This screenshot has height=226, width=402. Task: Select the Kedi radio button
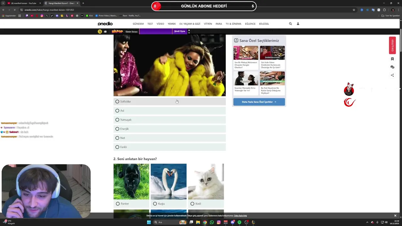[193, 204]
